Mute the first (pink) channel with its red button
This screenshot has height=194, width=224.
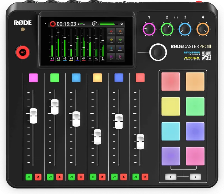[x=38, y=177]
